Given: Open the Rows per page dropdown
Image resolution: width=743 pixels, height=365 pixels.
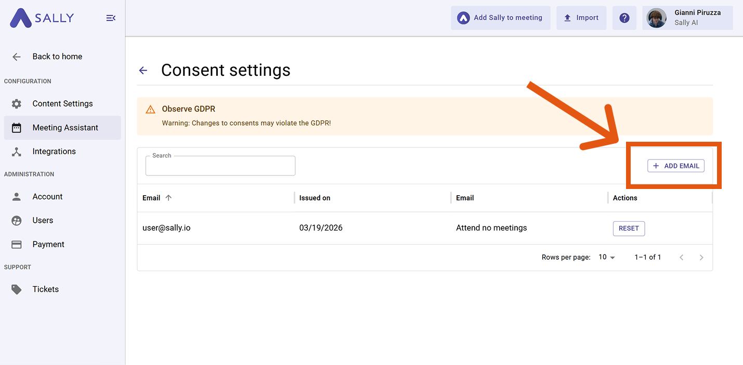Looking at the screenshot, I should click(x=606, y=258).
